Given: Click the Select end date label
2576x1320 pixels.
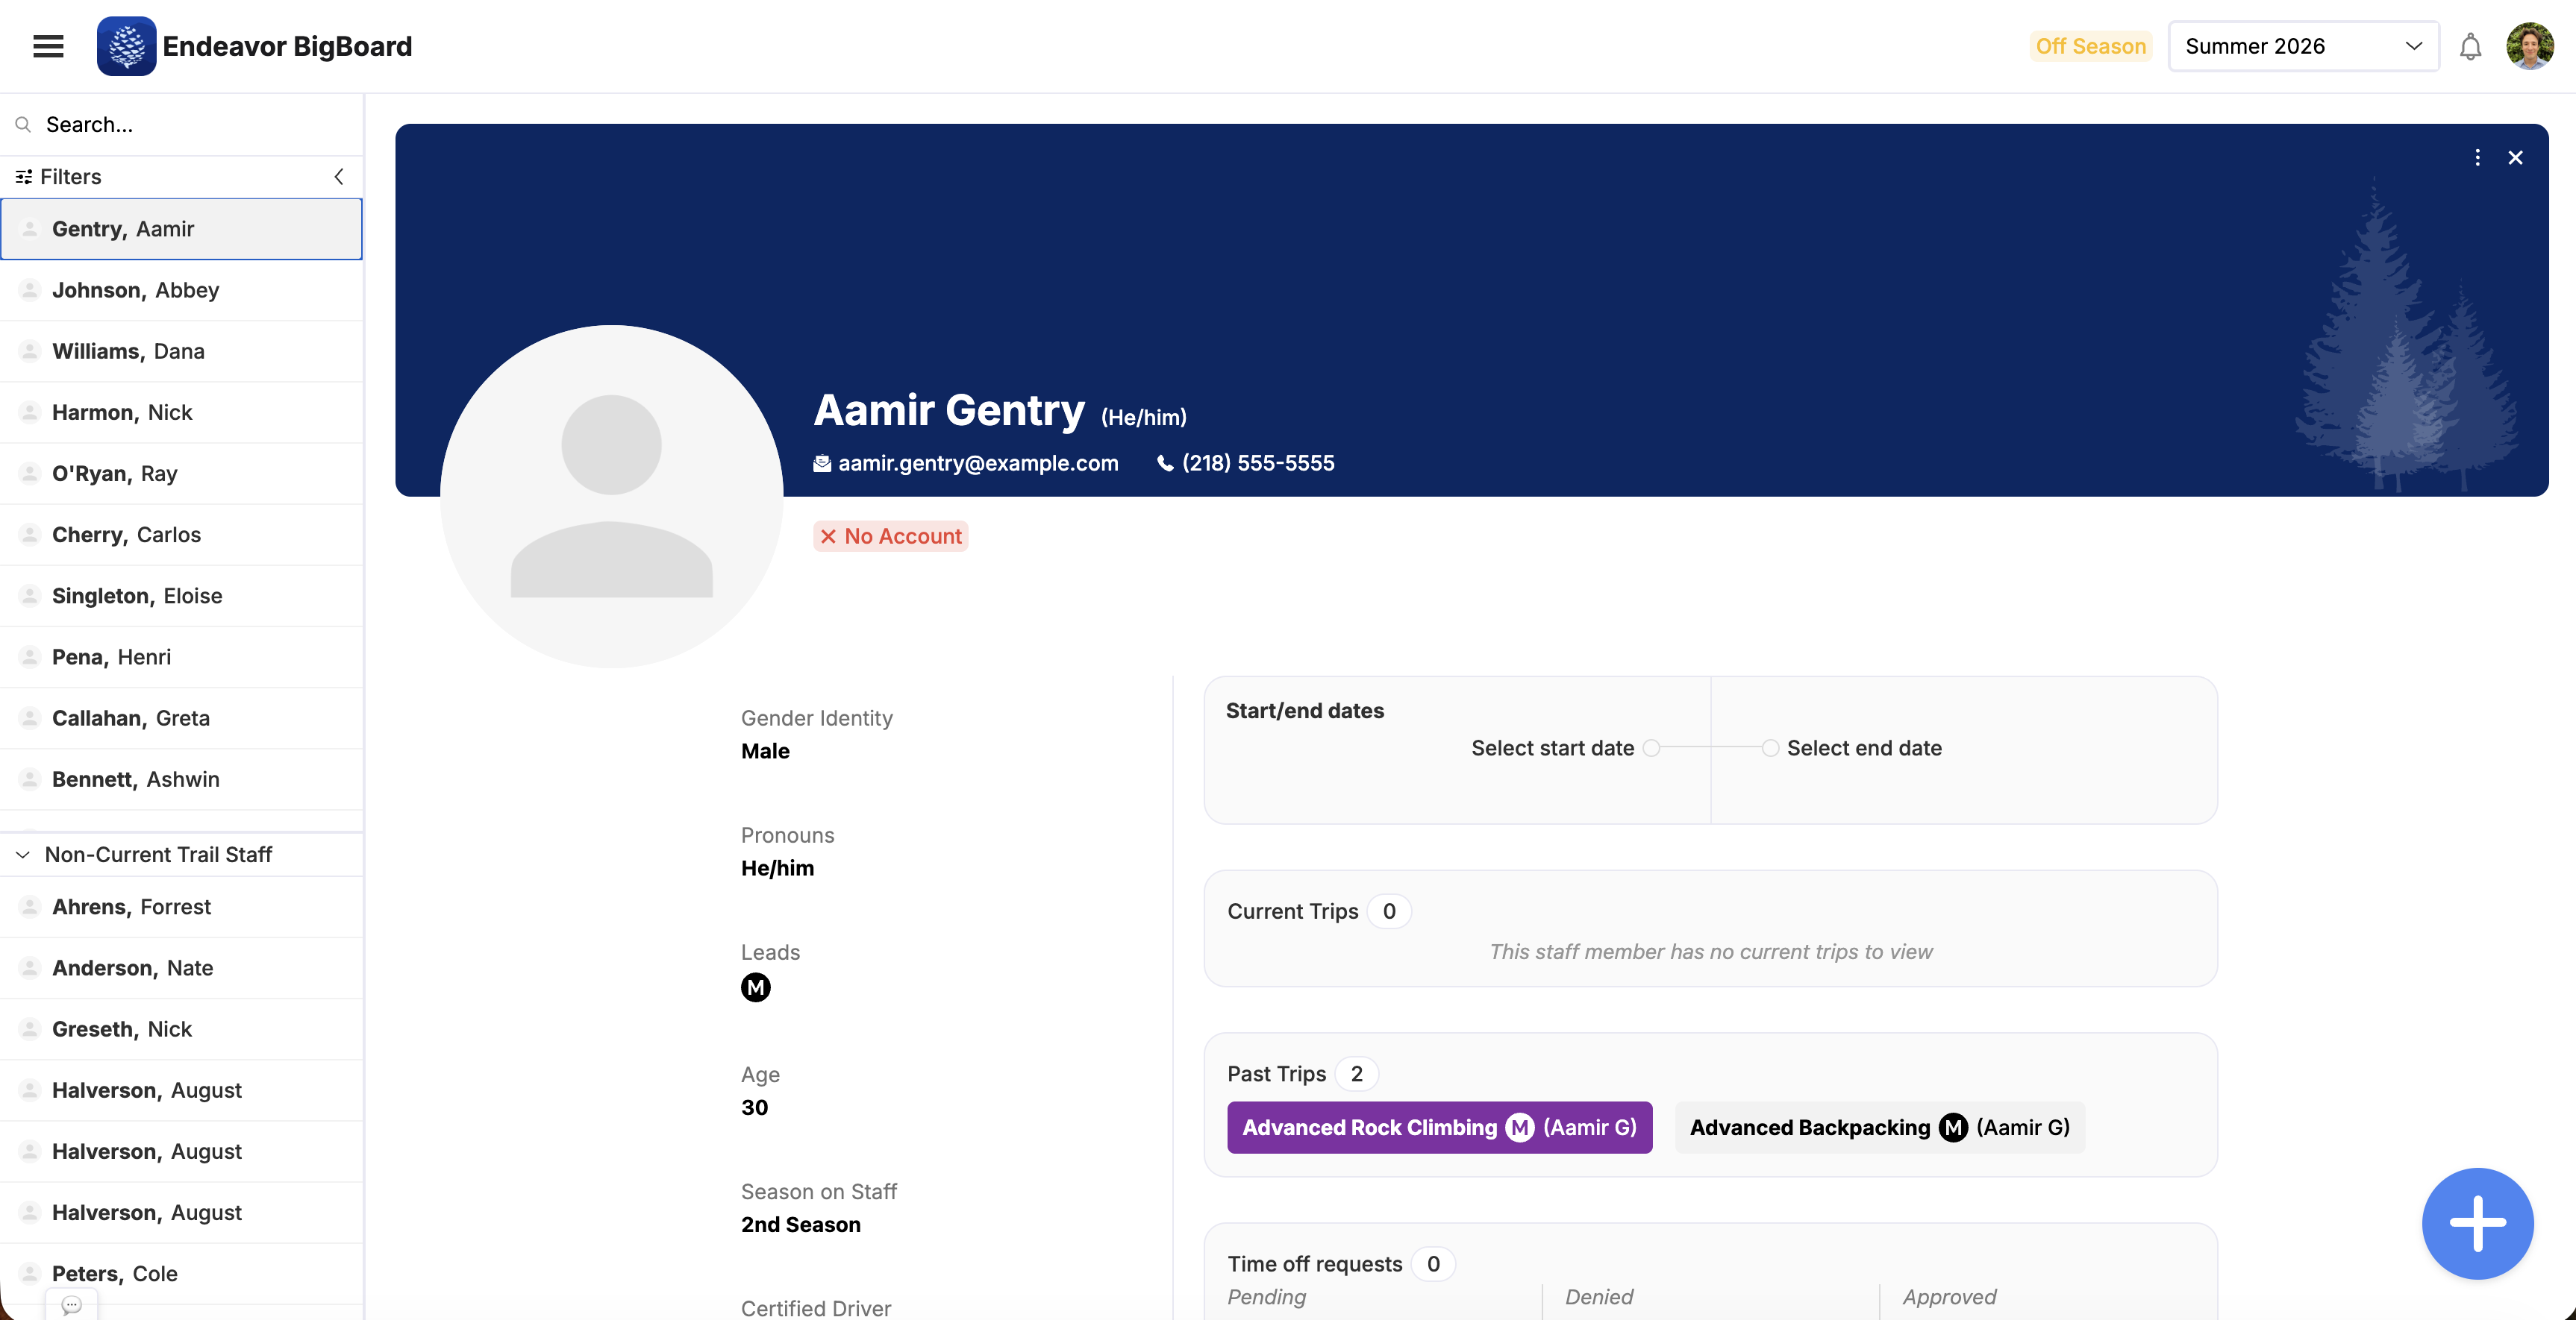Looking at the screenshot, I should [x=1864, y=747].
